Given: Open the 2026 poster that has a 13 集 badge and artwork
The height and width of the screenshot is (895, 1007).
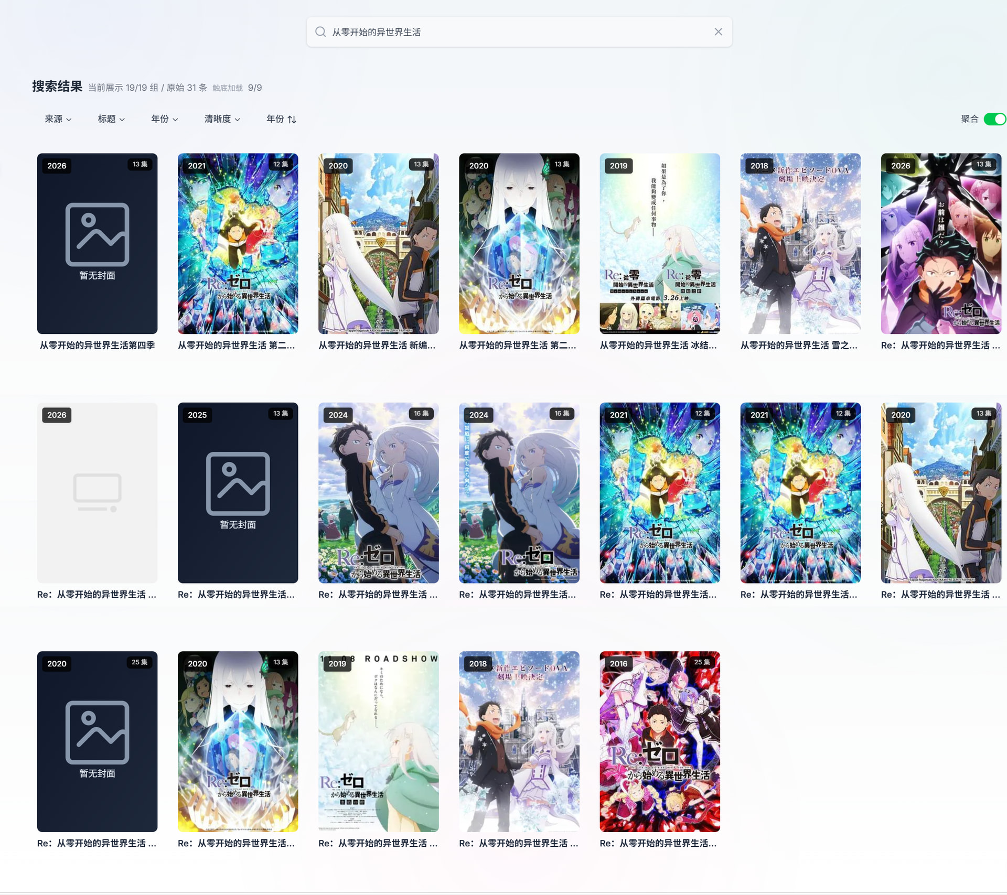Looking at the screenshot, I should pos(940,244).
